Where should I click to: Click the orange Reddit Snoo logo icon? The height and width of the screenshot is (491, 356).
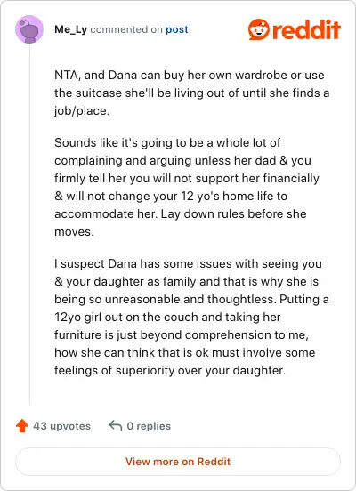click(258, 29)
